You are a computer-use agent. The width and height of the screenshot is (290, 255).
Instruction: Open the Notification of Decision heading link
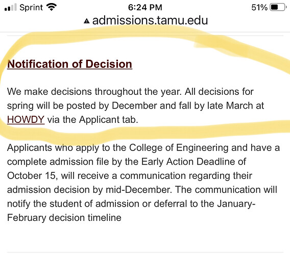[x=69, y=64]
